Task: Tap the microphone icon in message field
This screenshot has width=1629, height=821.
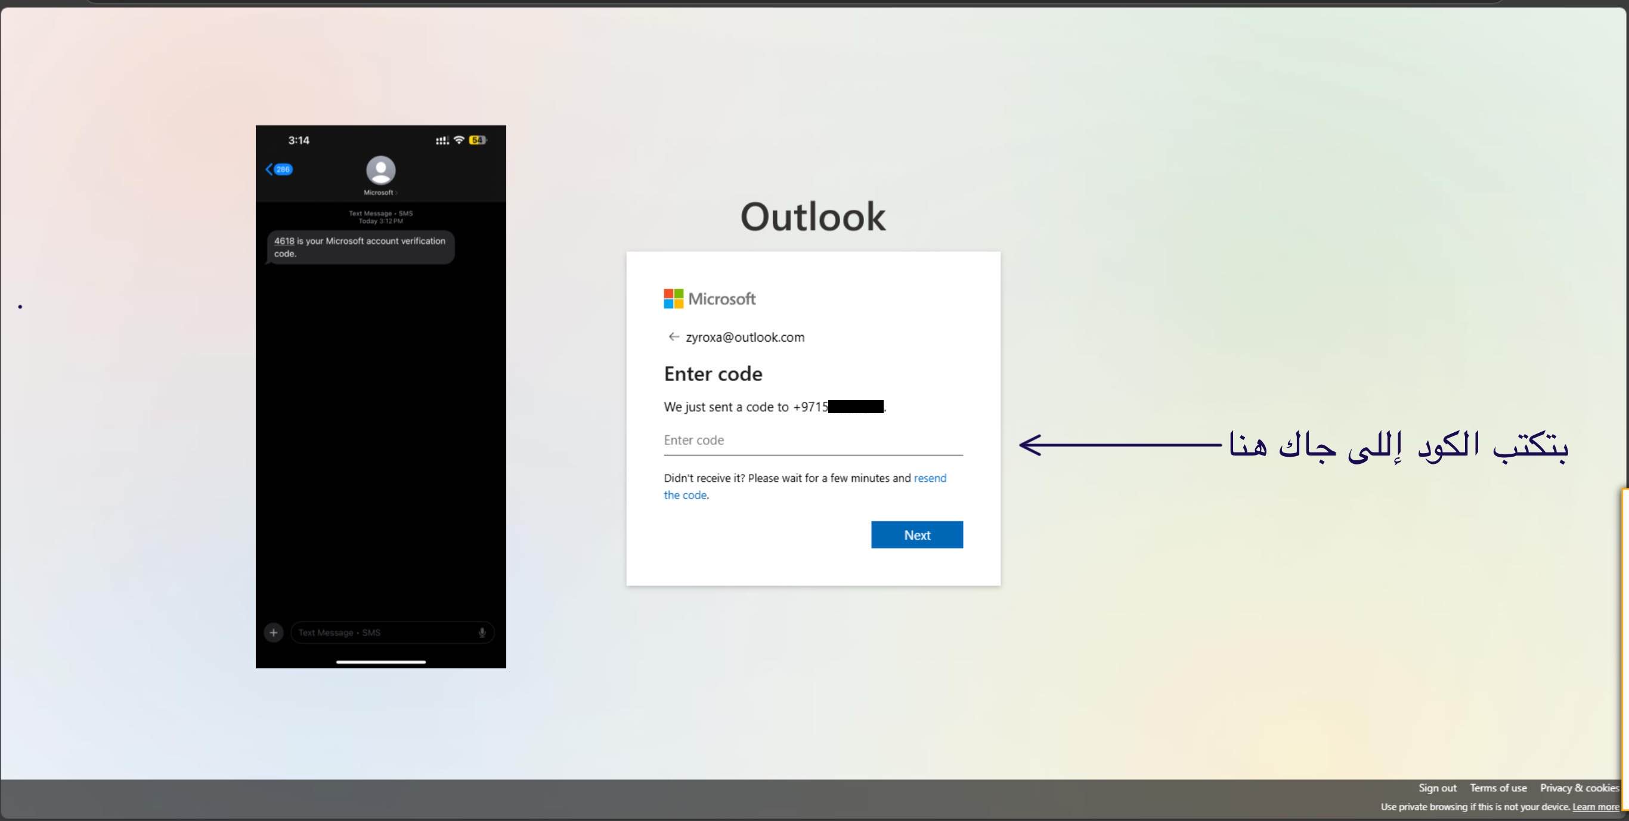Action: click(x=482, y=632)
